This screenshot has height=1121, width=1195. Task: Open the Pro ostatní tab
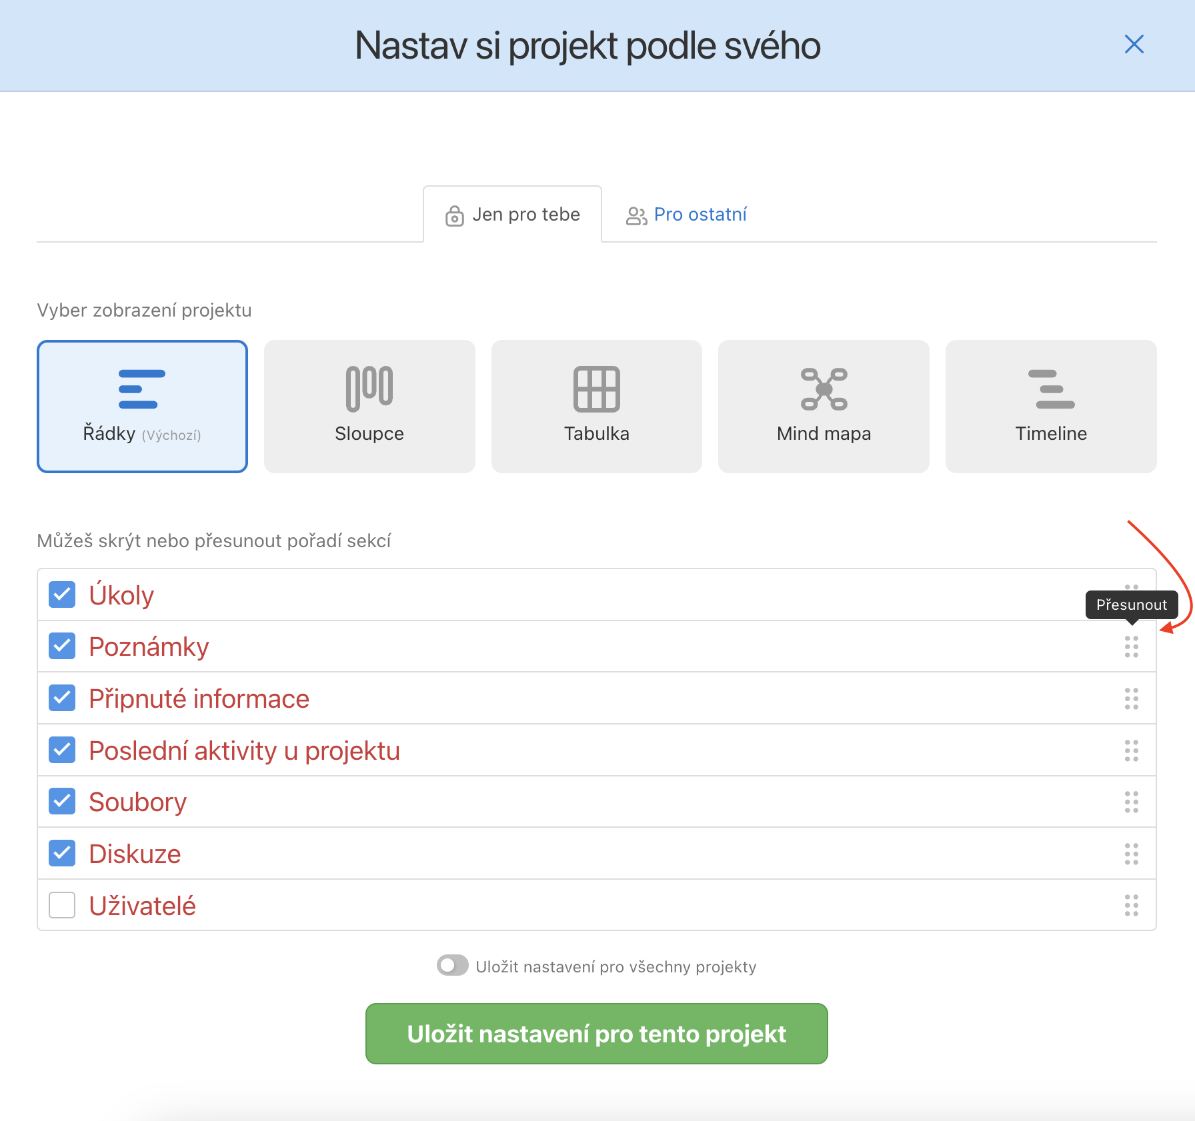[x=686, y=215]
